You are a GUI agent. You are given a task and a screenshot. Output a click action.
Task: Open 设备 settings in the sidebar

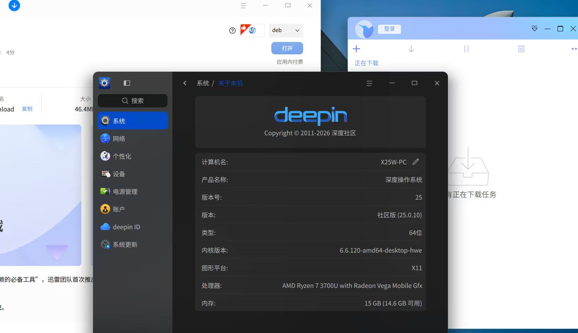coord(132,174)
